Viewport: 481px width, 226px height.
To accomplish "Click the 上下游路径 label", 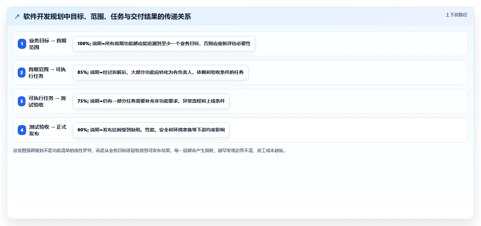I will point(456,15).
